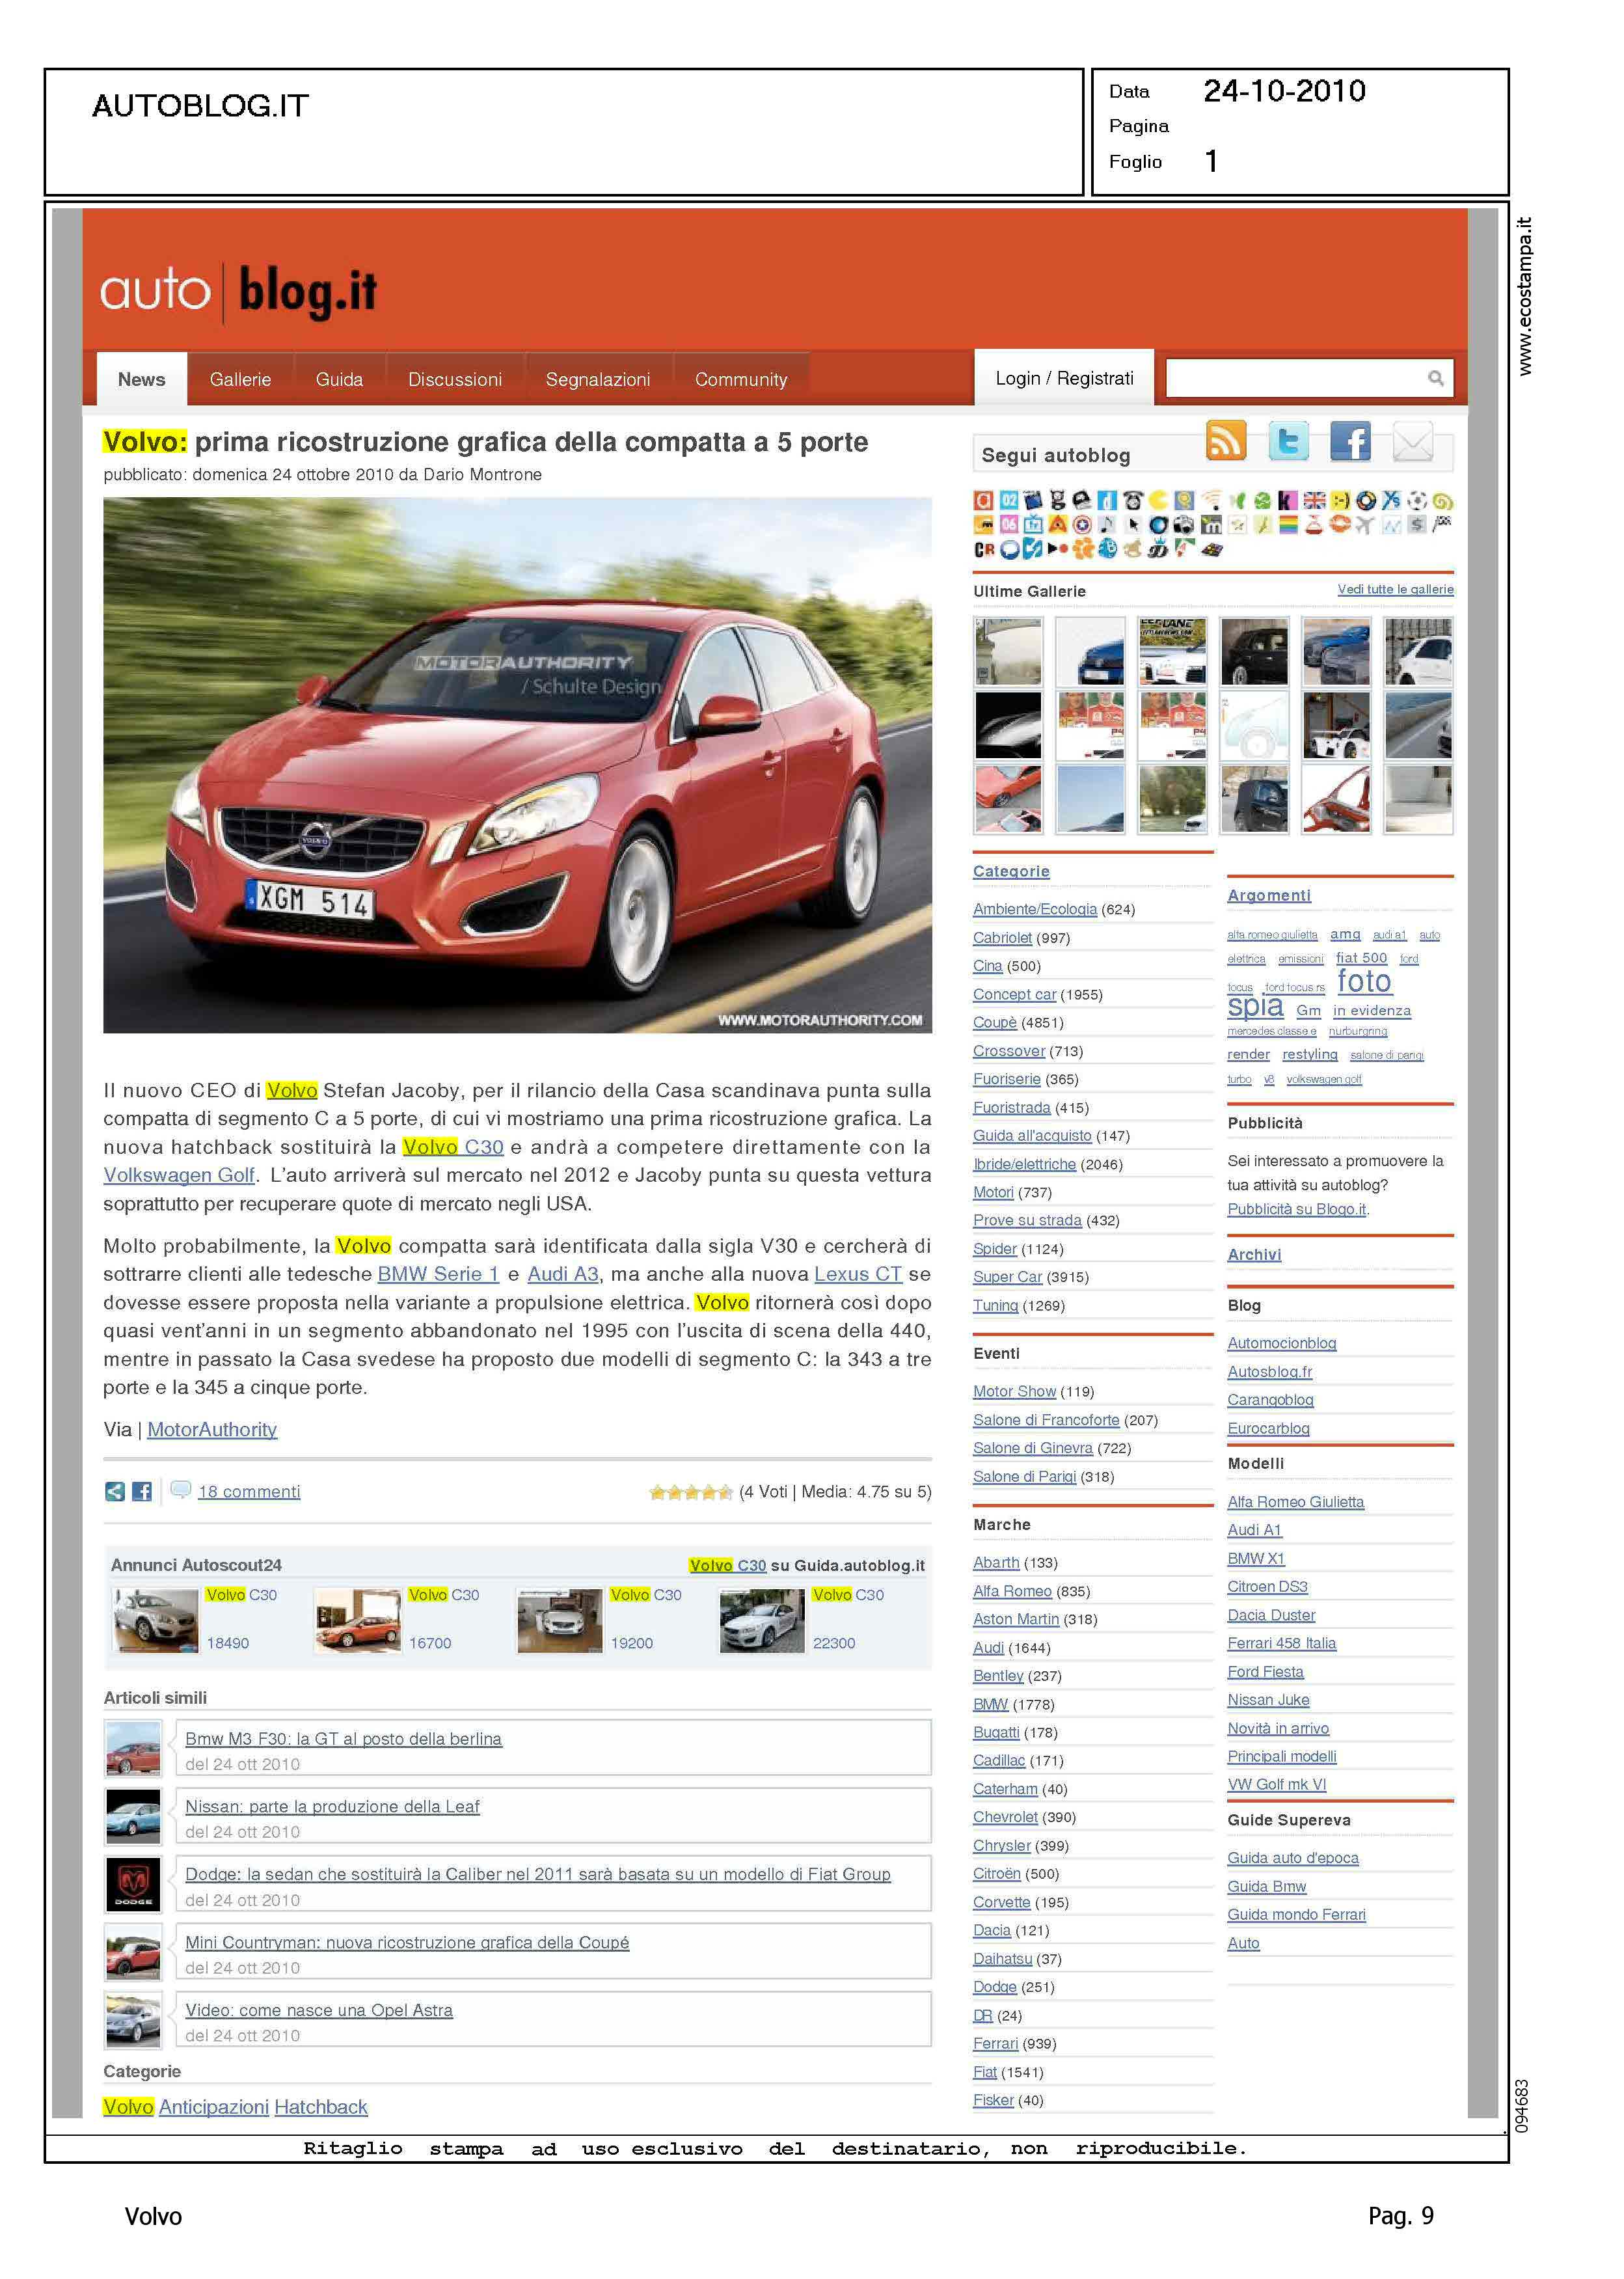The height and width of the screenshot is (2279, 1624).
Task: Open the Gallerie tab
Action: tap(240, 379)
